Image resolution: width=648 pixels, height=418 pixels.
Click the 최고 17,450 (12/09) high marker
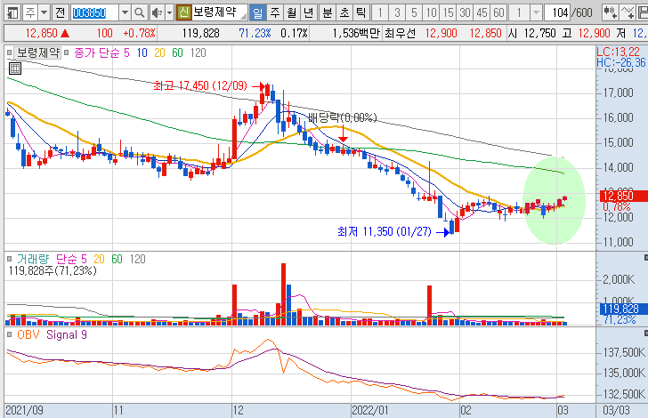pos(200,86)
